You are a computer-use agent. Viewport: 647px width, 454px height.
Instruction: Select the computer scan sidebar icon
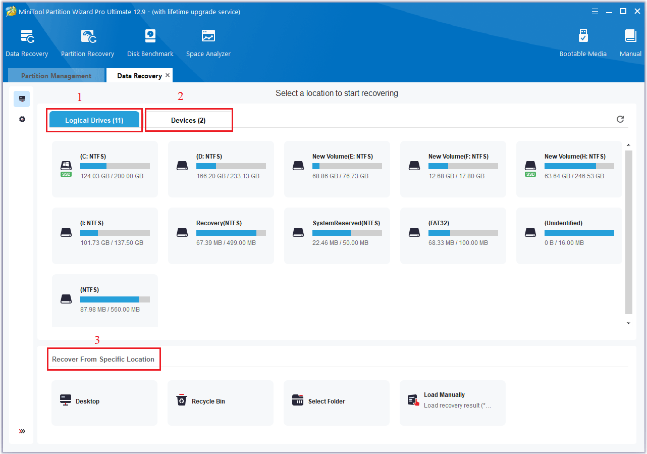(x=22, y=99)
